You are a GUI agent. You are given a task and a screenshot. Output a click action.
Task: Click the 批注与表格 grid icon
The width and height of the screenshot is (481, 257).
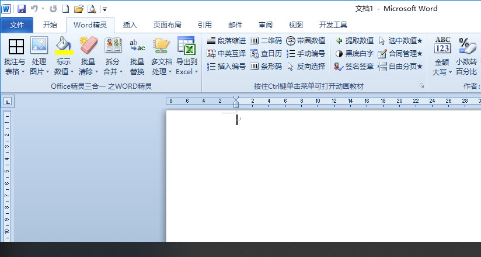(x=16, y=47)
